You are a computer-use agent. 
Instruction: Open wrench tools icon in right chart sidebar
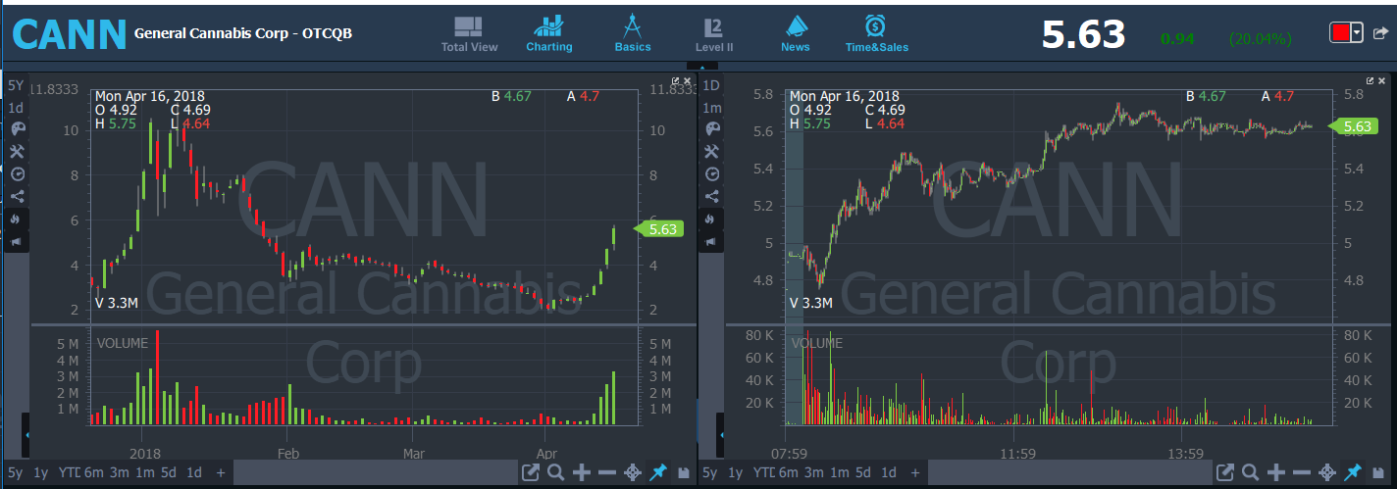click(x=712, y=151)
